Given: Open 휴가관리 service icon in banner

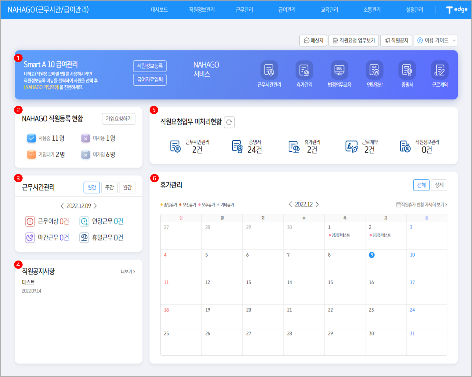Looking at the screenshot, I should click(304, 70).
